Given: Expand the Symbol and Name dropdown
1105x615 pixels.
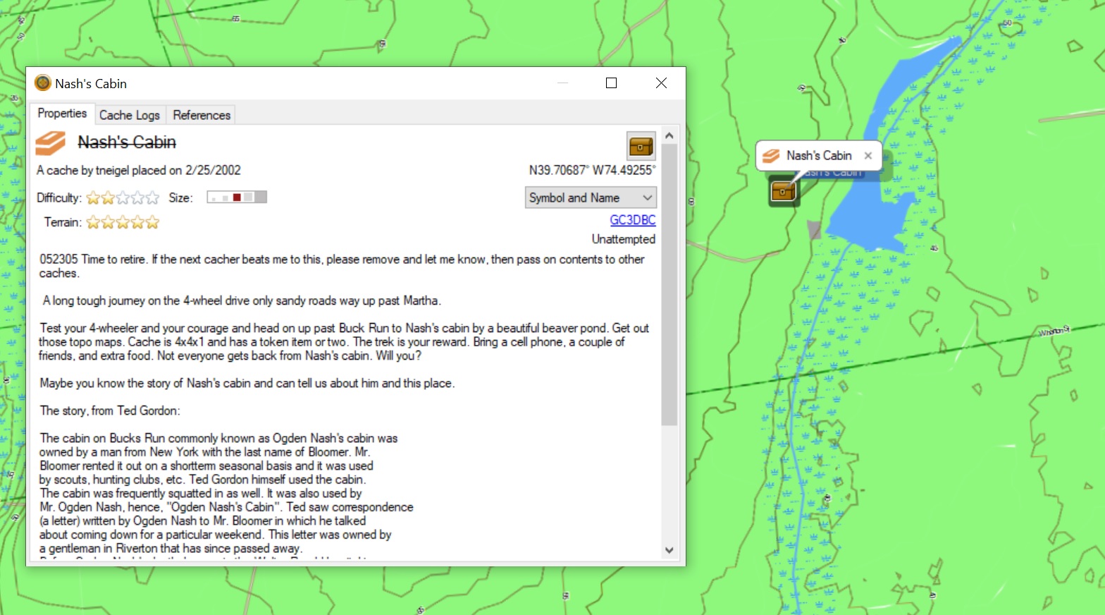Looking at the screenshot, I should tap(591, 197).
